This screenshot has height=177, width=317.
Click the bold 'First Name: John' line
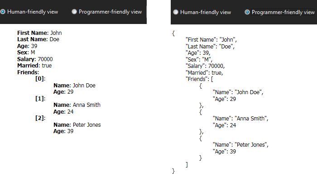click(39, 33)
